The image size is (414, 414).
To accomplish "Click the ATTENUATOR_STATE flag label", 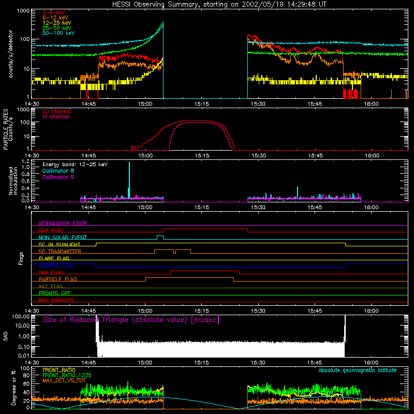I will (x=63, y=224).
